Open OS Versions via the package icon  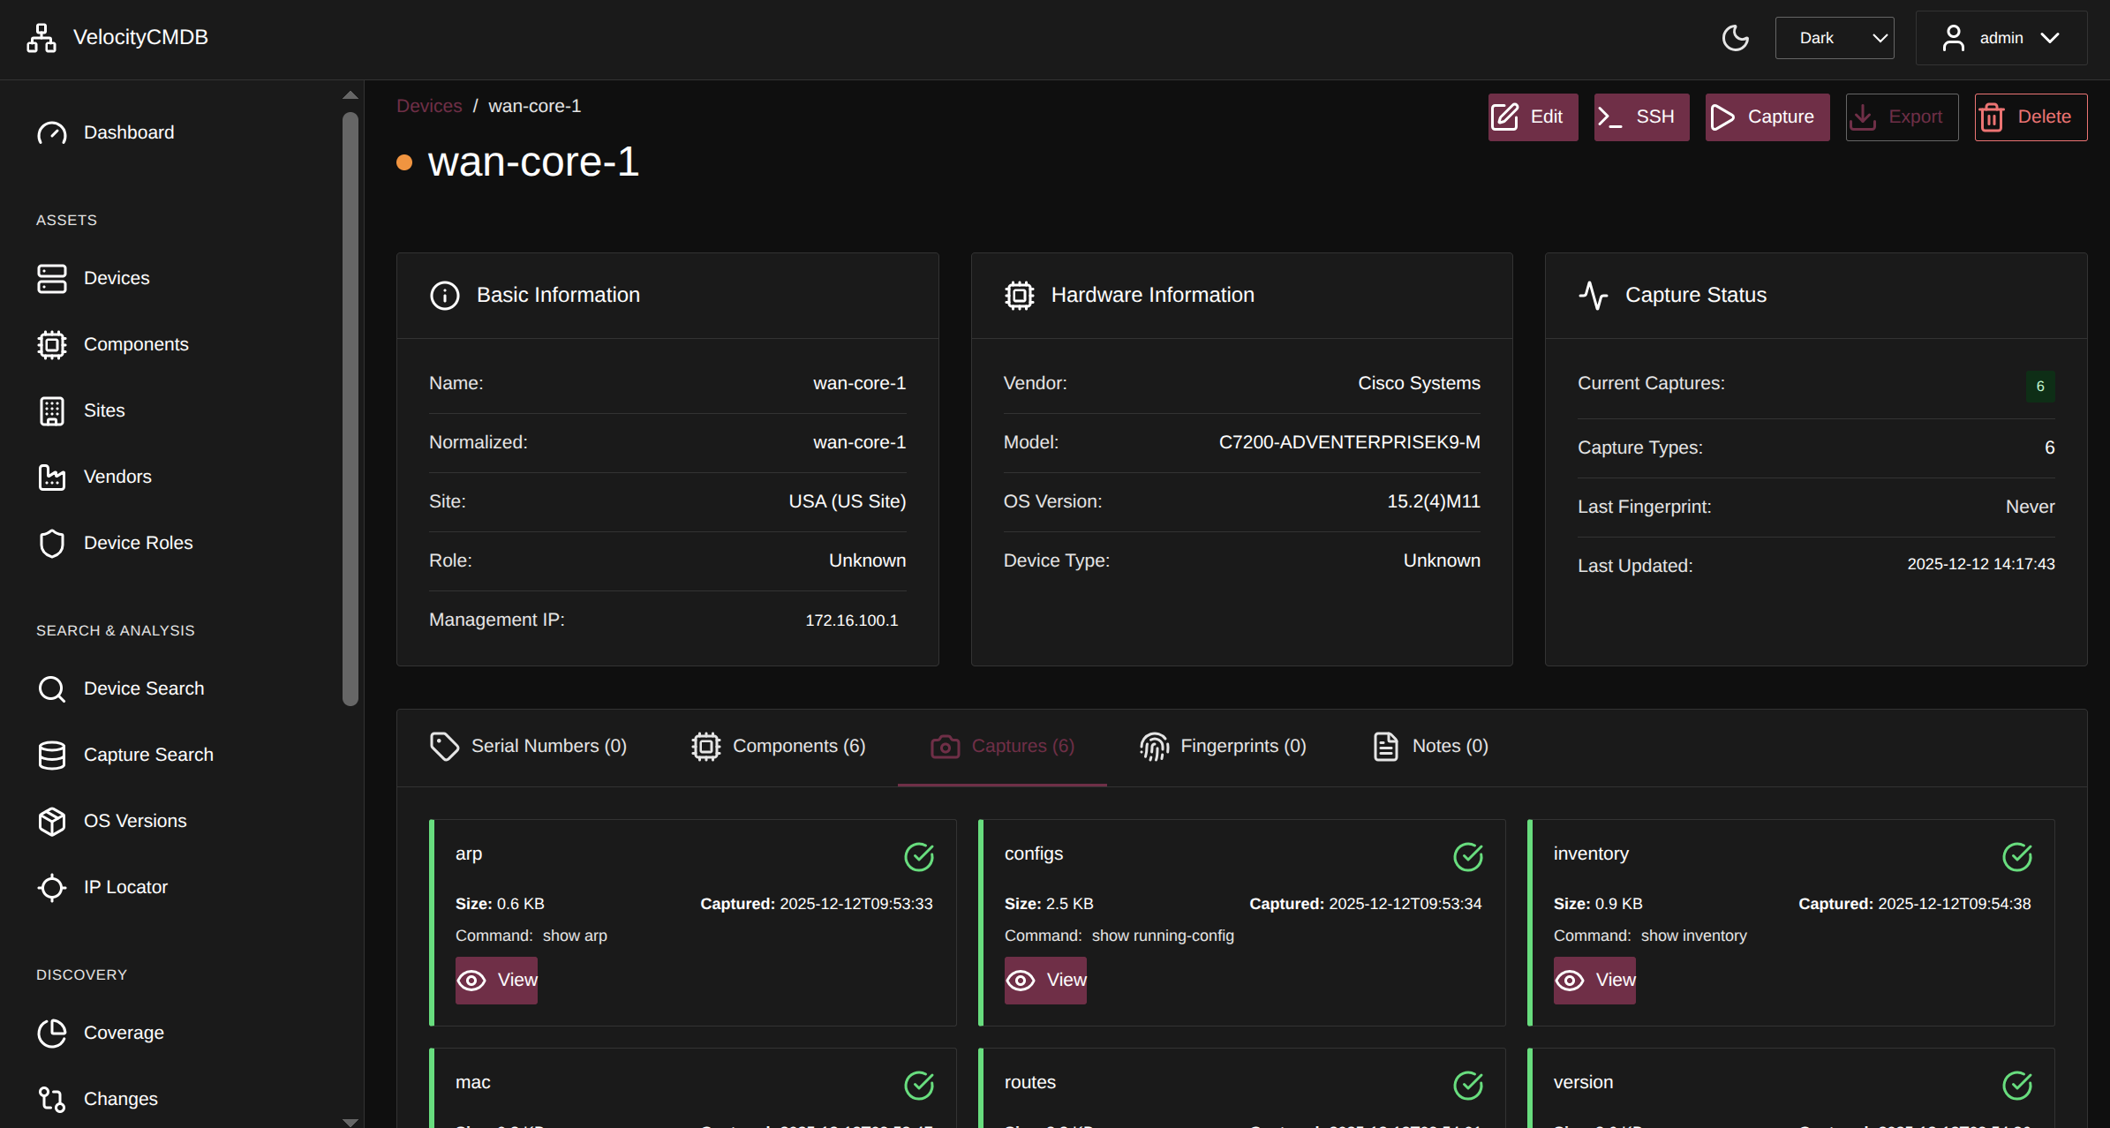(x=52, y=821)
